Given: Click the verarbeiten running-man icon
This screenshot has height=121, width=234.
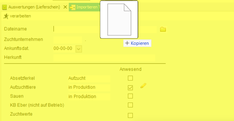Looking at the screenshot, I should (6, 16).
